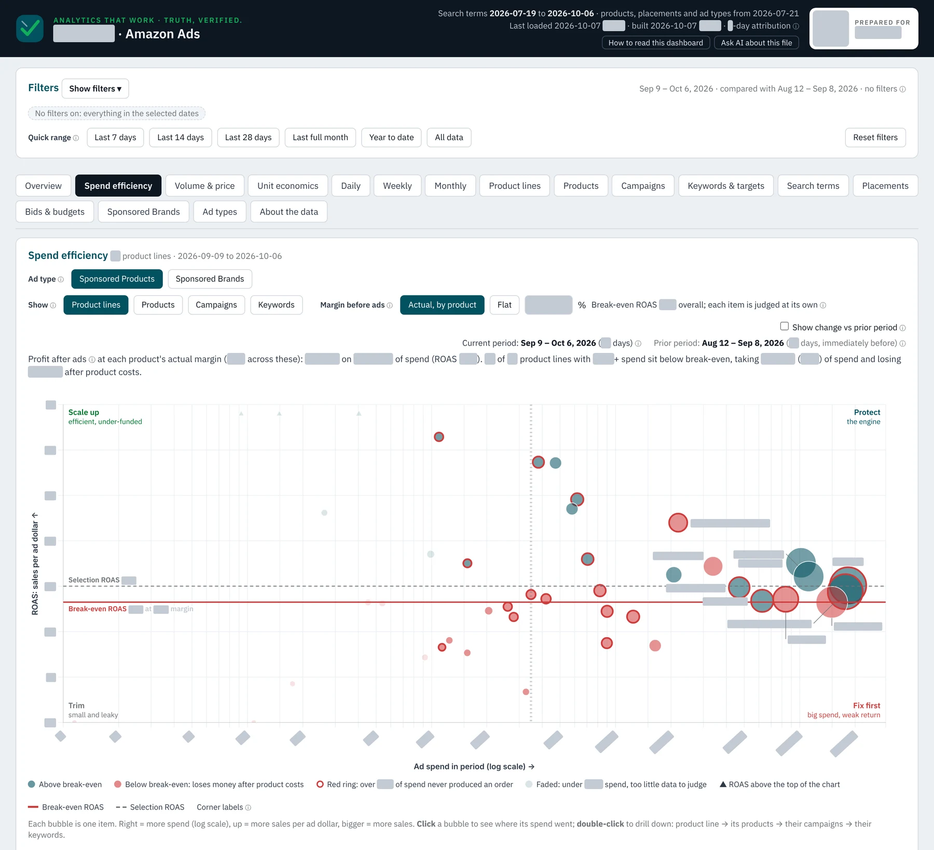Click info icon next to Corner labels
This screenshot has height=850, width=934.
point(248,807)
